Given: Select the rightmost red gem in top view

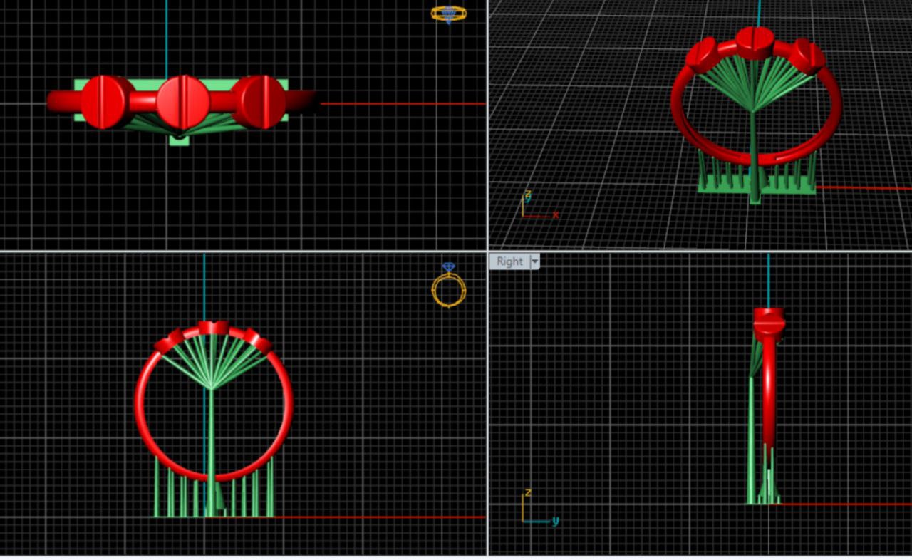Looking at the screenshot, I should [259, 102].
